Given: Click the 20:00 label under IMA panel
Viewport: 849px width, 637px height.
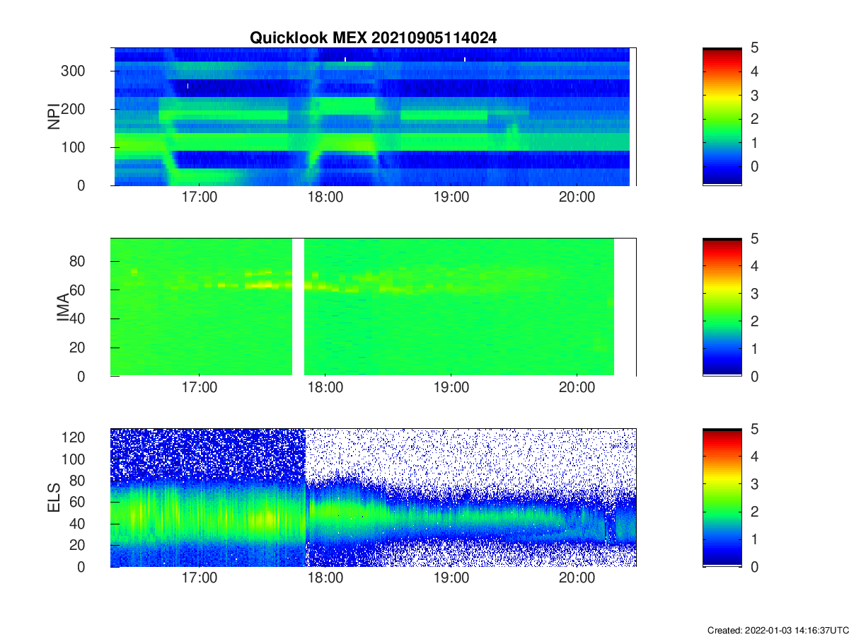Looking at the screenshot, I should 577,387.
